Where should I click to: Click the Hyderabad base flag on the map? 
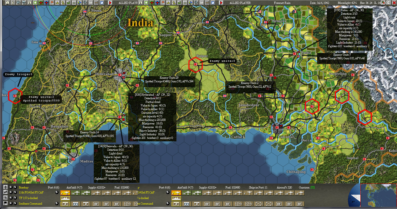pos(120,75)
